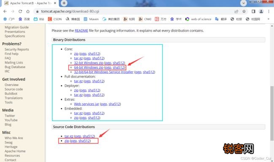Open Buildbot in sidebar
This screenshot has height=162, width=274.
tap(11, 94)
